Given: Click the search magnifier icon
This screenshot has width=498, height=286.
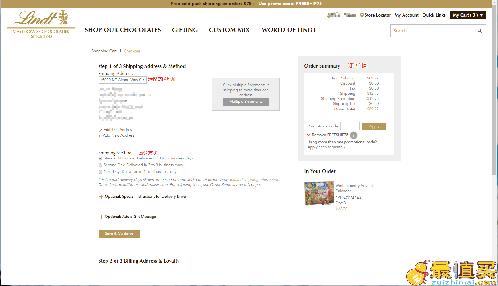Looking at the screenshot, I should tap(479, 31).
